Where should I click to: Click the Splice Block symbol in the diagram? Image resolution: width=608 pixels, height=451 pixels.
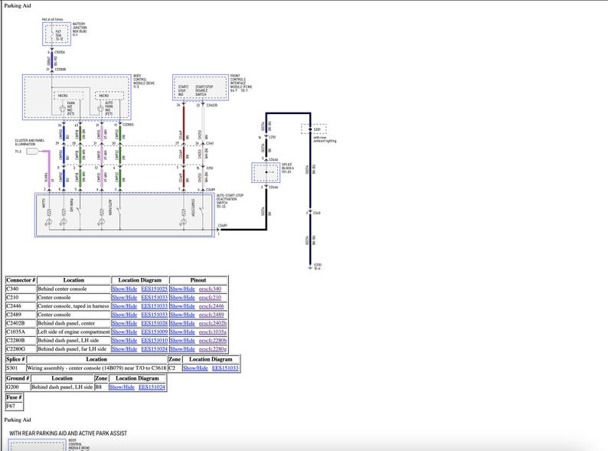pos(266,173)
